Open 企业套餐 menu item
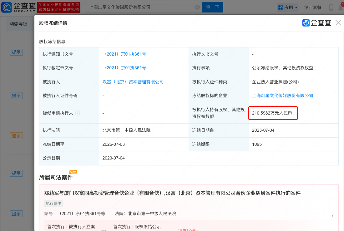The width and height of the screenshot is (344, 231). tap(312, 7)
